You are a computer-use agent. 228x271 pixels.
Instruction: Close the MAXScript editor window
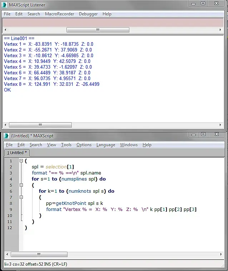click(217, 134)
